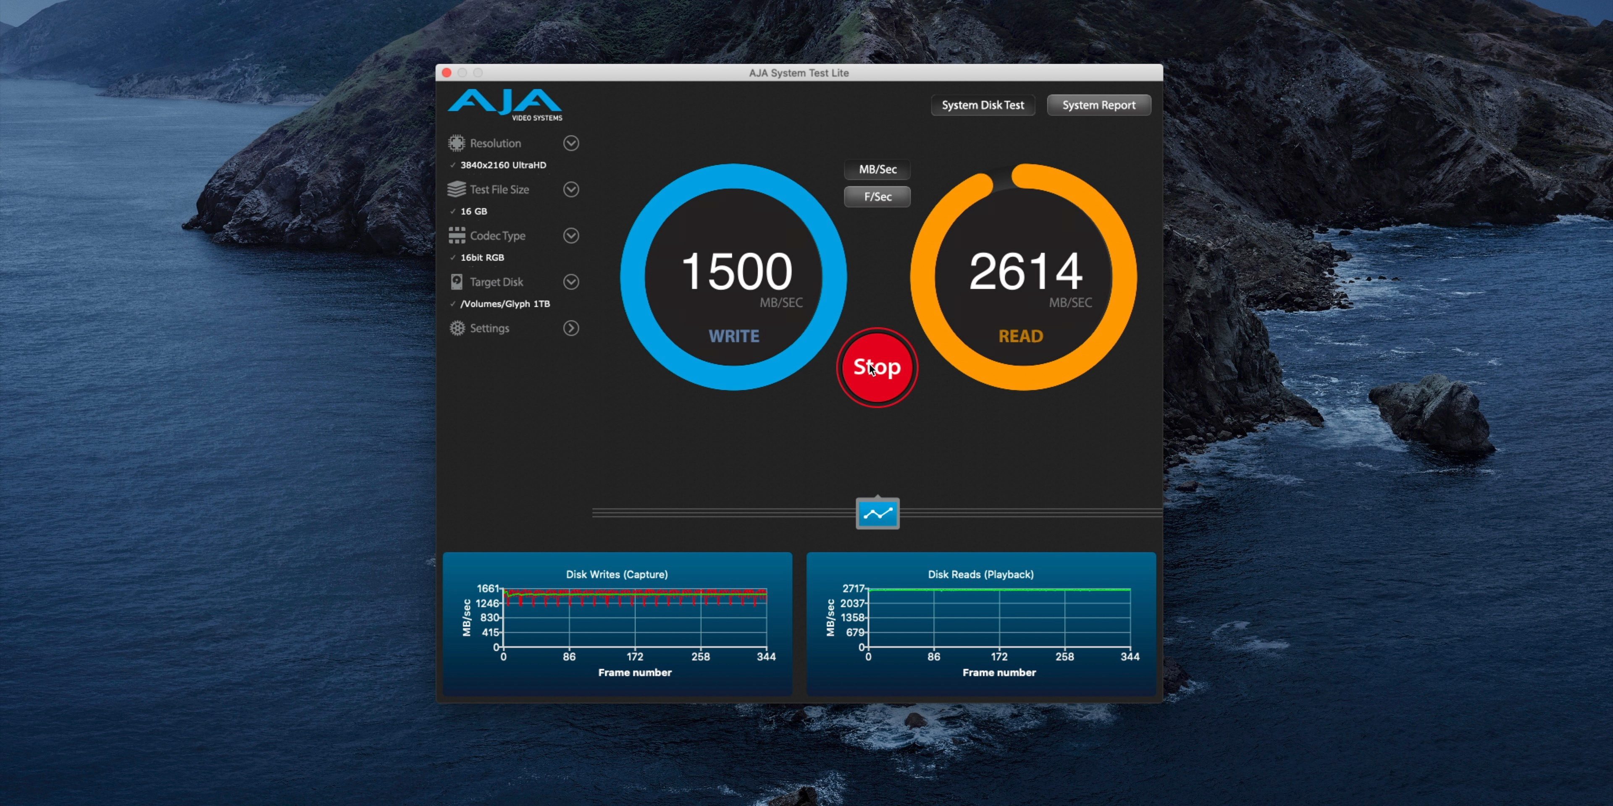Click the Test File Size stack icon

[457, 189]
